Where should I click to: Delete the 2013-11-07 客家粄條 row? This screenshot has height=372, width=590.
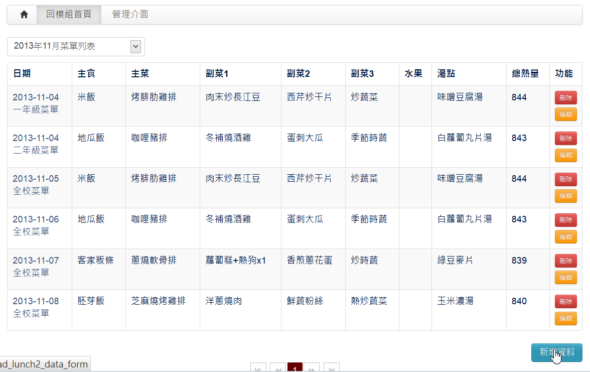pyautogui.click(x=565, y=261)
